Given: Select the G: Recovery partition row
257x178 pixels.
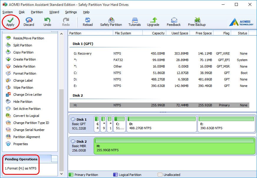Looking at the screenshot, I should 159,53.
